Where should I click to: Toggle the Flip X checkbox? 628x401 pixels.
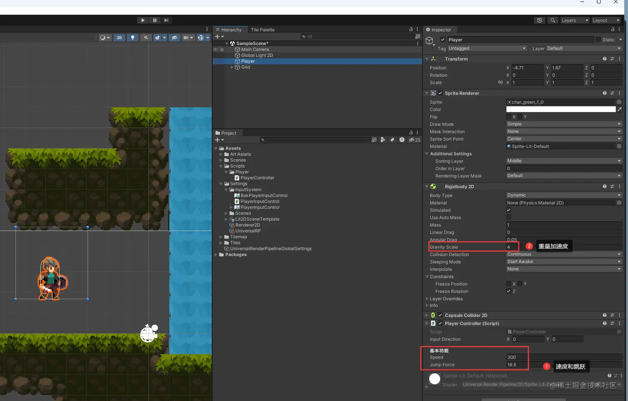(508, 117)
